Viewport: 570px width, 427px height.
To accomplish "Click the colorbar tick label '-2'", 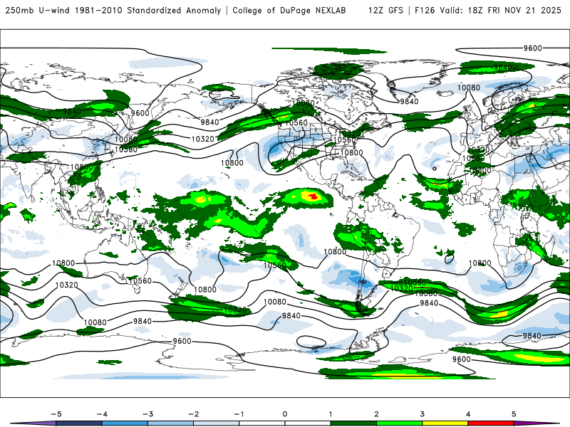I will (193, 414).
